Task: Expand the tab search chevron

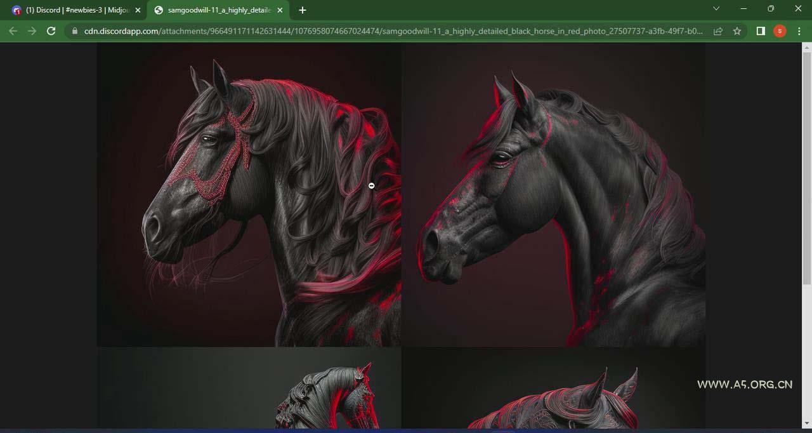Action: [x=716, y=9]
